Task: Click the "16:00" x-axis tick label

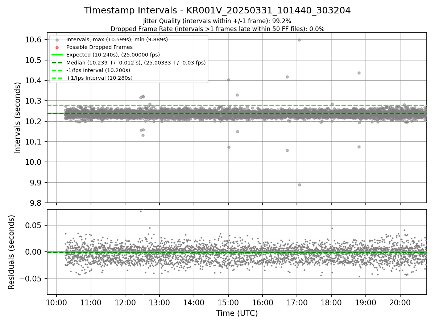Action: click(262, 302)
